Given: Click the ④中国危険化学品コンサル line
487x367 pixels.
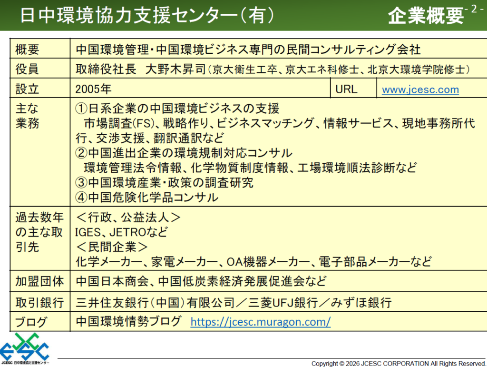Looking at the screenshot, I should [147, 197].
